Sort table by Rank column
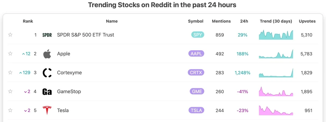326x122 pixels. (28, 21)
